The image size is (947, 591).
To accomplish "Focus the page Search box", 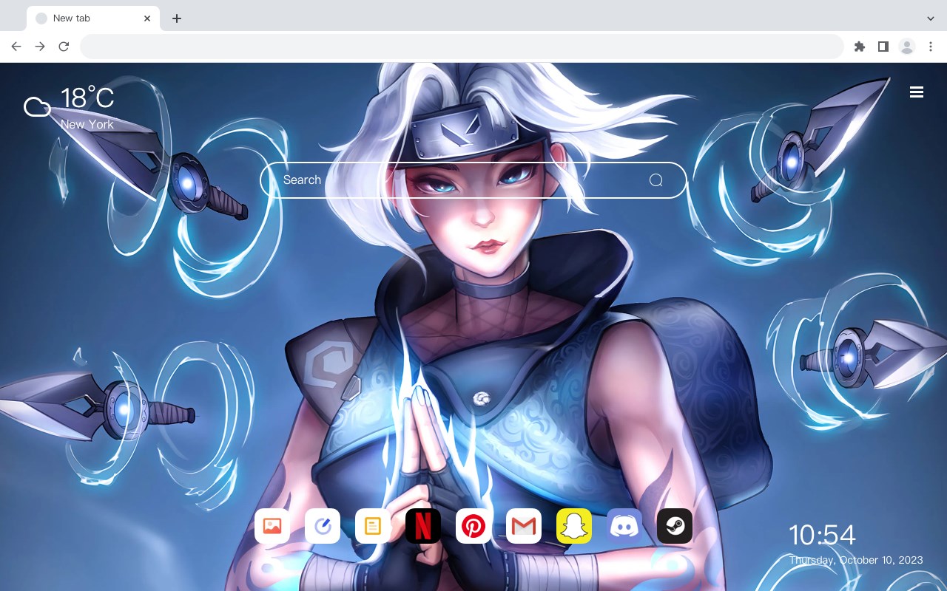I will pyautogui.click(x=473, y=180).
